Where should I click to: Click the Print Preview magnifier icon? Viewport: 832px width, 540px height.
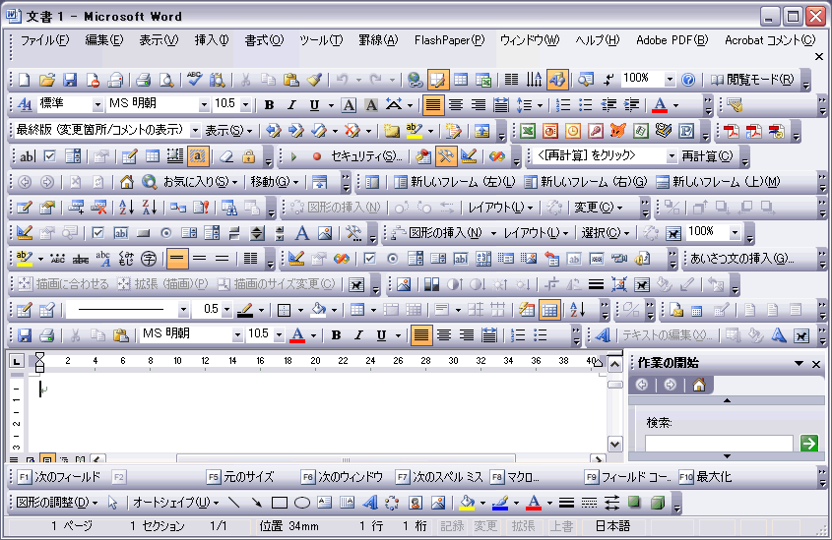[x=166, y=80]
